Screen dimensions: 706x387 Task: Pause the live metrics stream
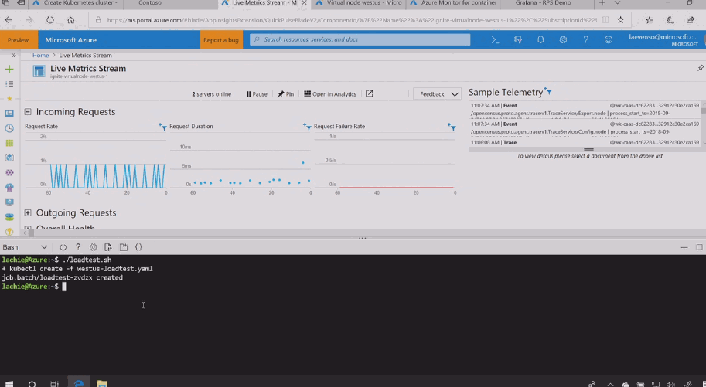(257, 94)
